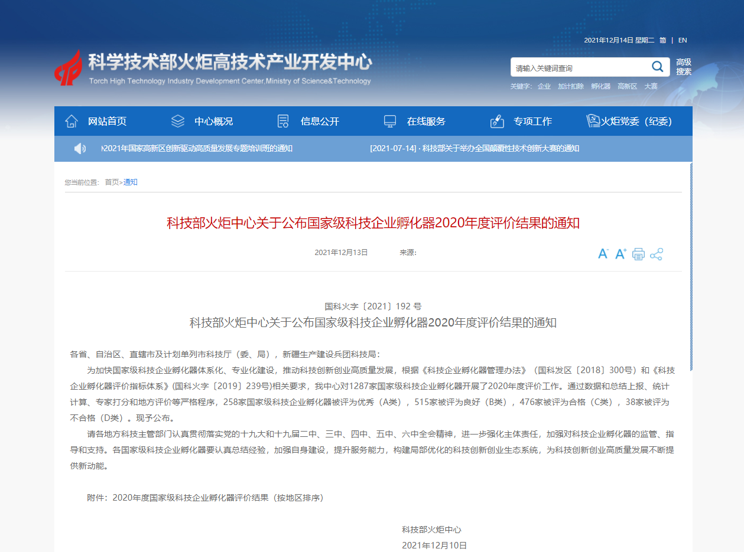
Task: Open 高级搜索 advanced search
Action: pos(684,67)
